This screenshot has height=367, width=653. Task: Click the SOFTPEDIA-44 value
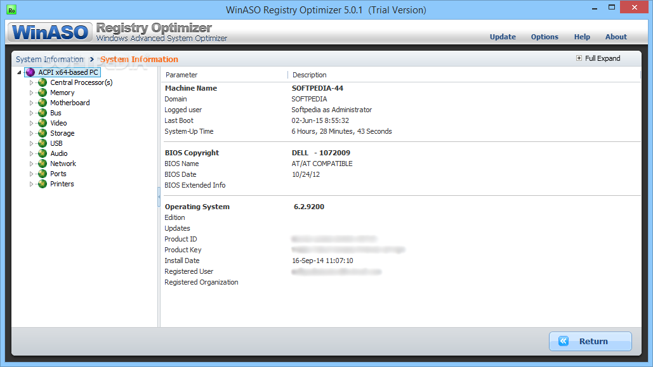(317, 88)
